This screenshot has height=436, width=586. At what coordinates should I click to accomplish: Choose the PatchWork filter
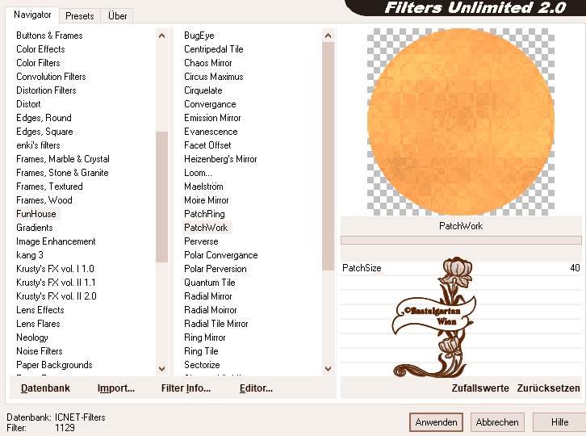[x=207, y=228]
